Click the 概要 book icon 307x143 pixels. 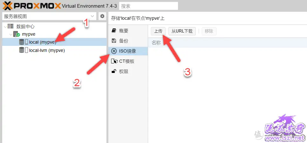[114, 31]
